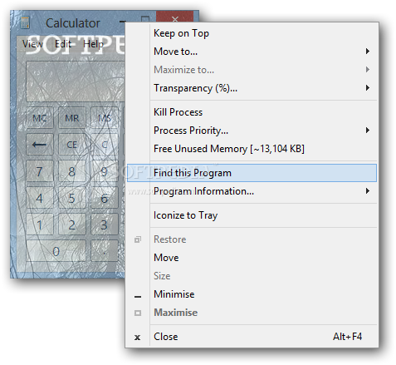
Task: Click the x icon beside Close
Action: click(137, 338)
